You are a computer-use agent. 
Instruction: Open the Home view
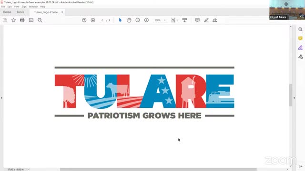7,12
